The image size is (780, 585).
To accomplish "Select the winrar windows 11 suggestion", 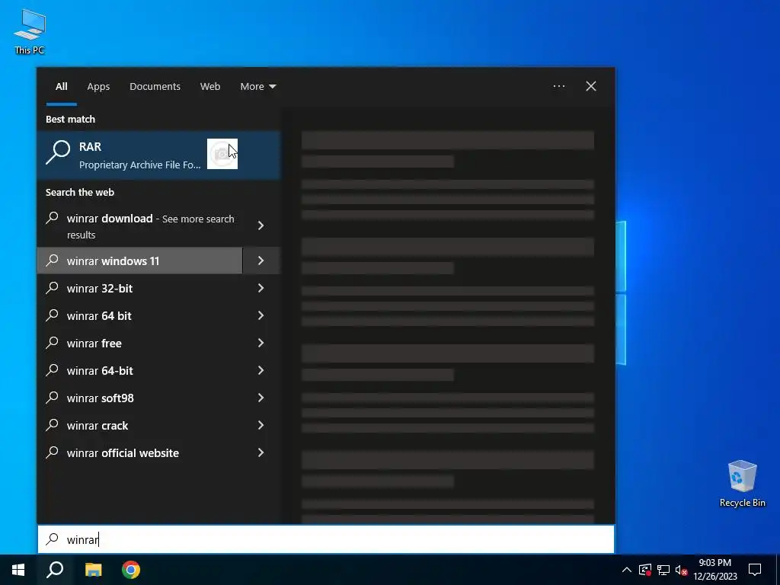I will [x=140, y=261].
